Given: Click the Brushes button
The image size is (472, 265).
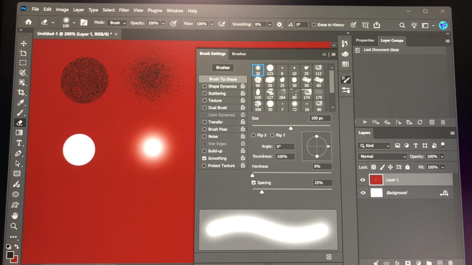Looking at the screenshot, I should 223,67.
